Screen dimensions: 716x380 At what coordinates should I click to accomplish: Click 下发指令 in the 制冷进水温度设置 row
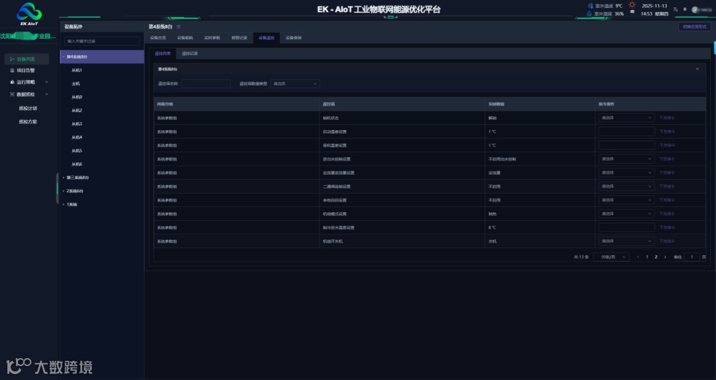pos(667,227)
